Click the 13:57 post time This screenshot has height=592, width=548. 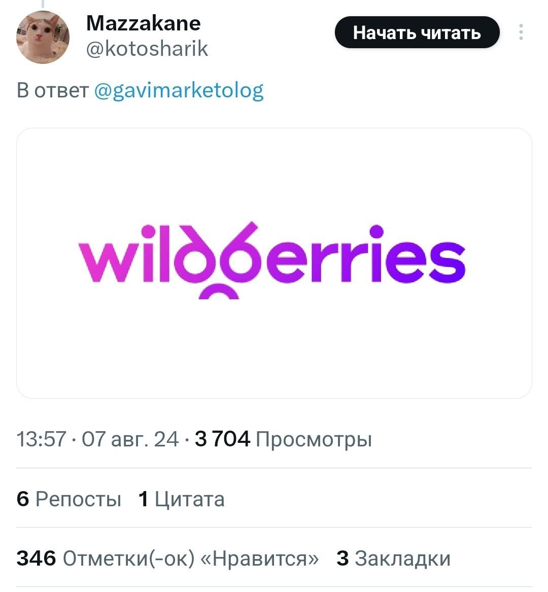coord(41,439)
